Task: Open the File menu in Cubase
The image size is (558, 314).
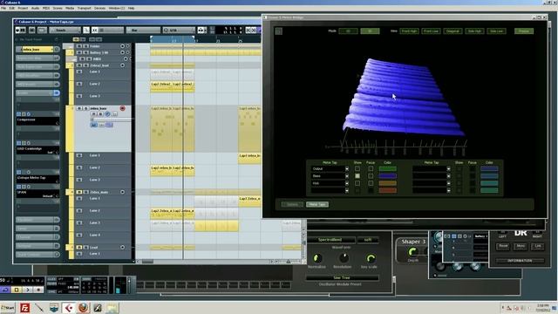Action: pos(3,8)
